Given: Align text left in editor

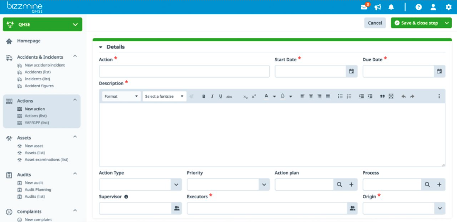Looking at the screenshot, I should click(x=302, y=96).
